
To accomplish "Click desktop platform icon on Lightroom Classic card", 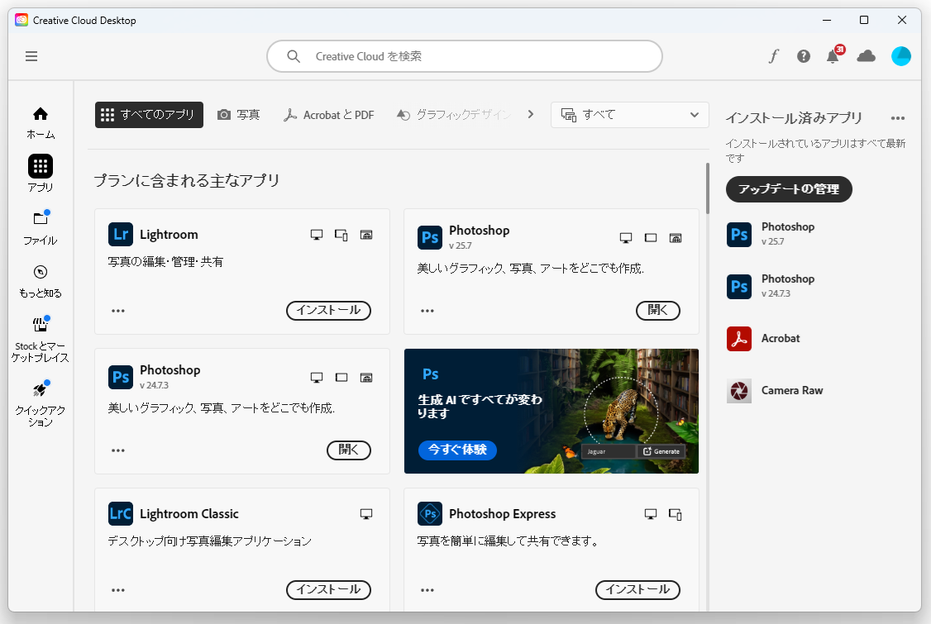I will 366,514.
